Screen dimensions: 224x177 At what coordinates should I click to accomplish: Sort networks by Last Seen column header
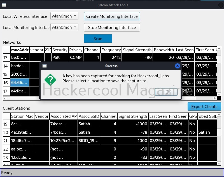pos(185,50)
